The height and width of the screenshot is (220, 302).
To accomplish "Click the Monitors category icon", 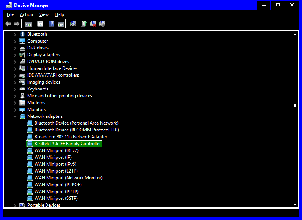I will point(22,109).
